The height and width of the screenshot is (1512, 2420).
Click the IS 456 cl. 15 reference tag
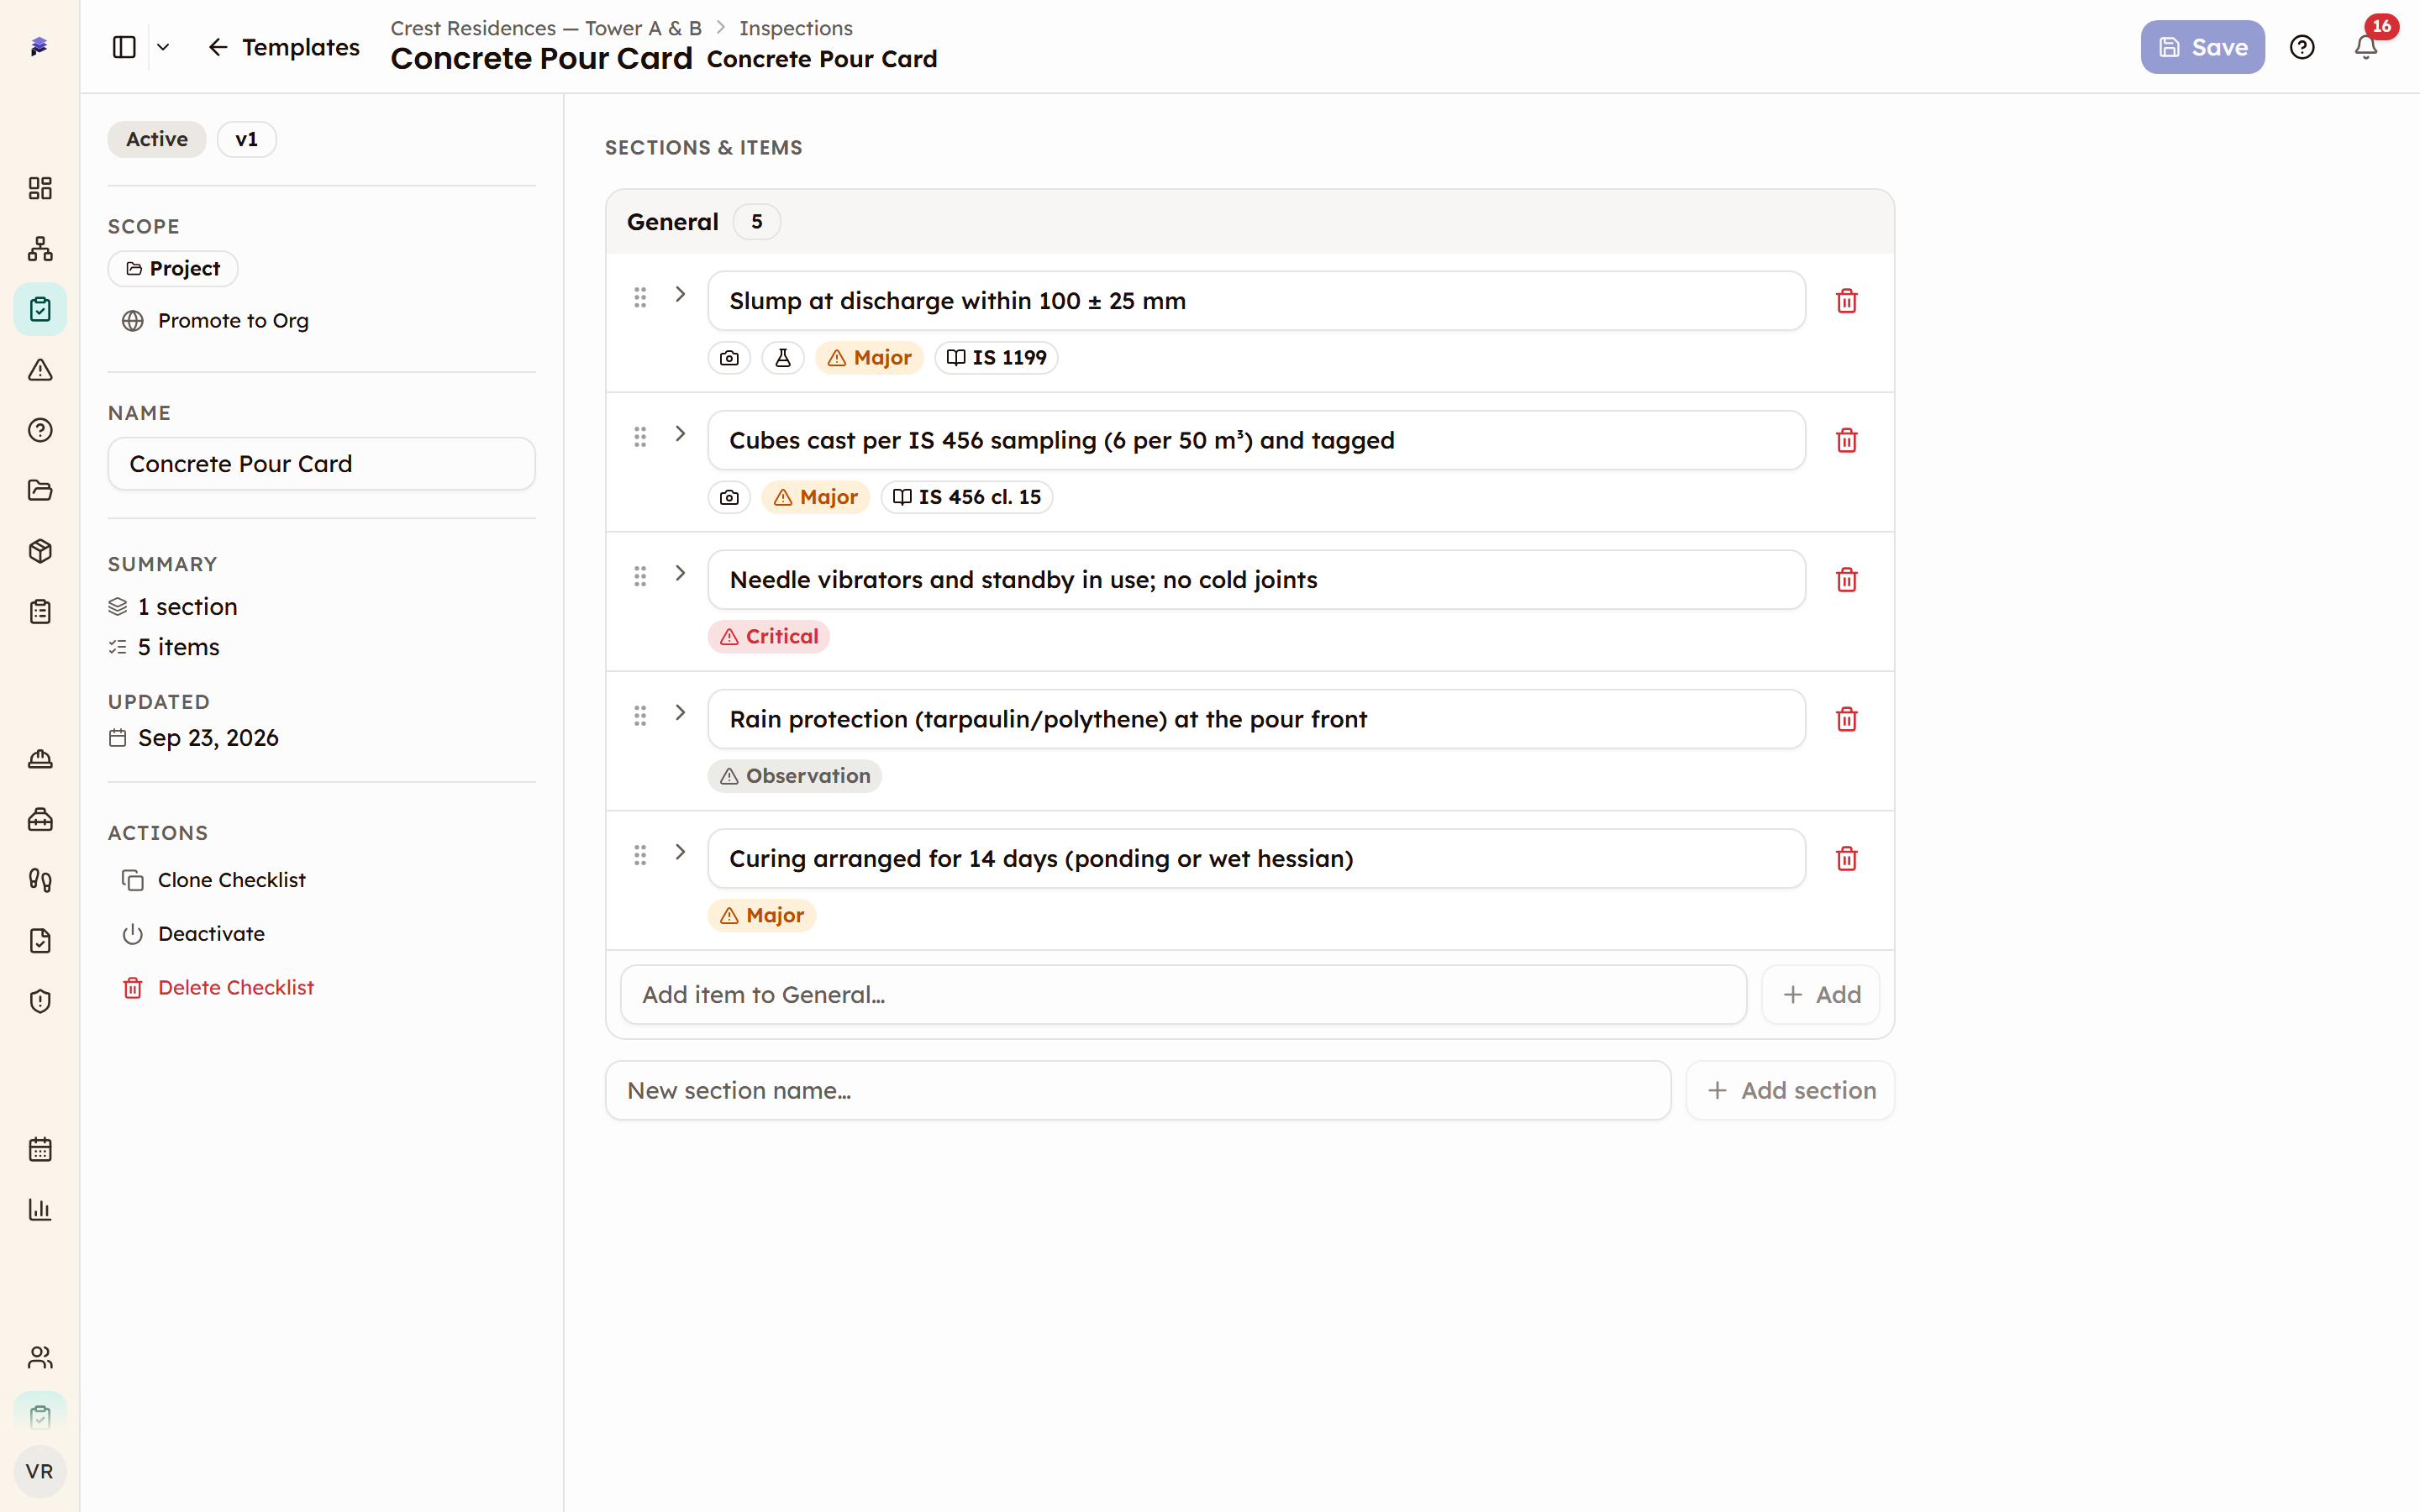(x=966, y=497)
